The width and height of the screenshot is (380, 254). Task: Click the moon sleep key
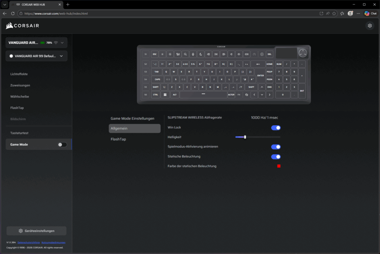(200, 54)
